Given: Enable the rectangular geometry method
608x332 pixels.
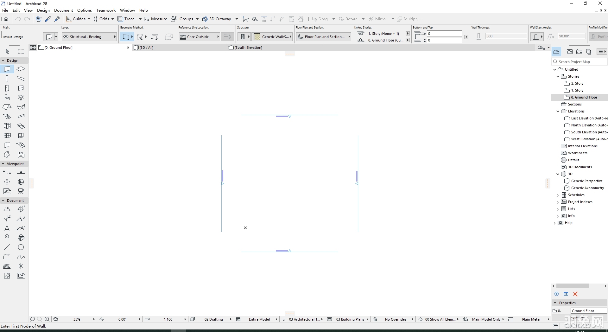Looking at the screenshot, I should point(155,37).
